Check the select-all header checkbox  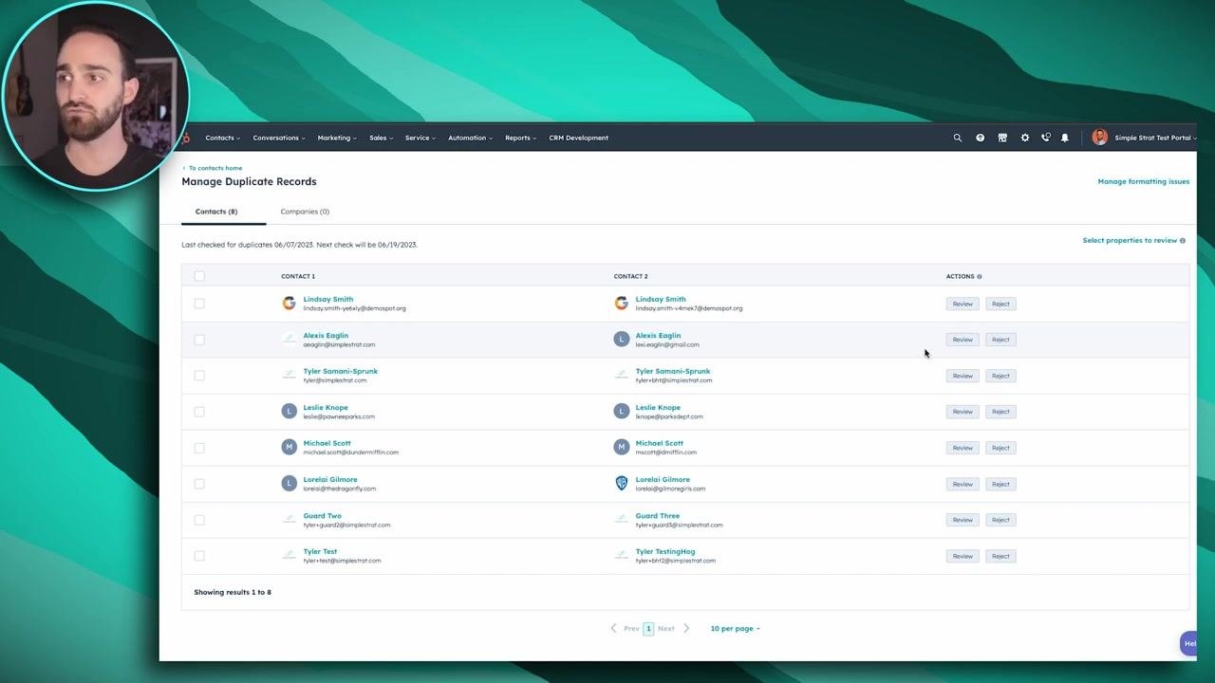[199, 276]
